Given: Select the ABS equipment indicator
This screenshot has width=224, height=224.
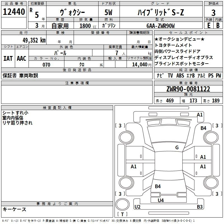Looking at the screenshot, I should [180, 76].
